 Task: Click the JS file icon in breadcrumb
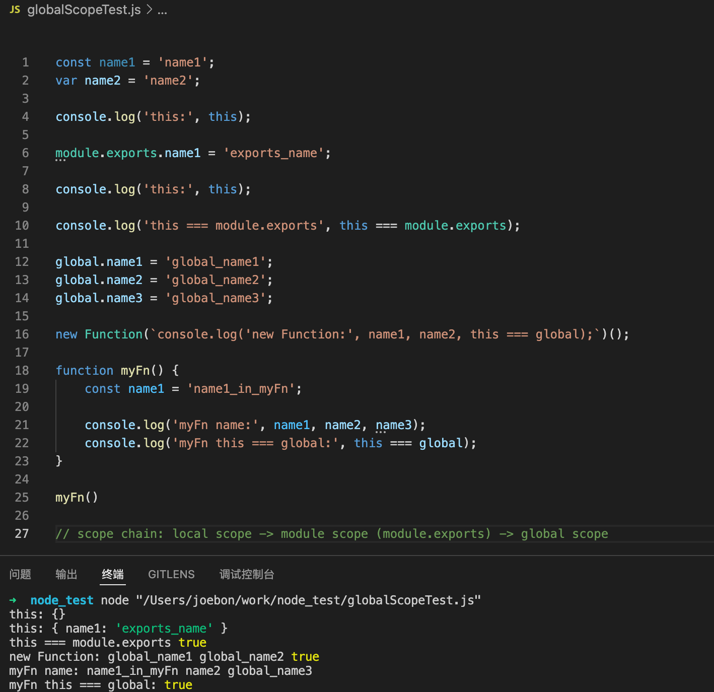click(15, 10)
